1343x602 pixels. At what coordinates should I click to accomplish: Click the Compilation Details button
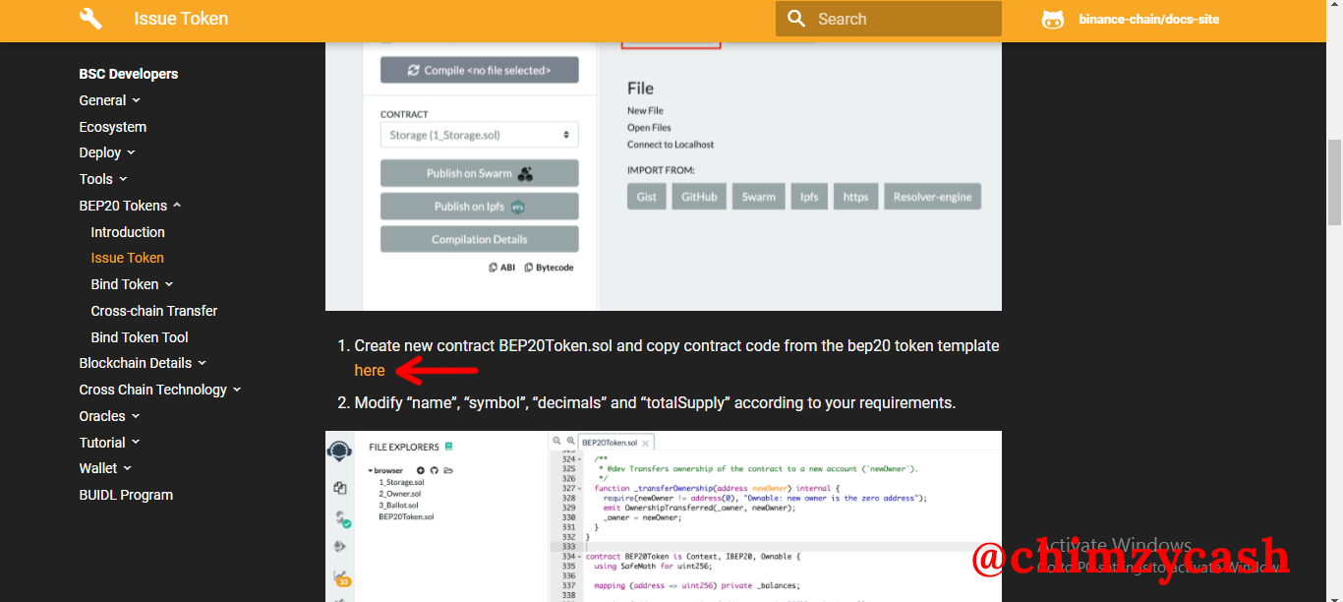point(479,239)
